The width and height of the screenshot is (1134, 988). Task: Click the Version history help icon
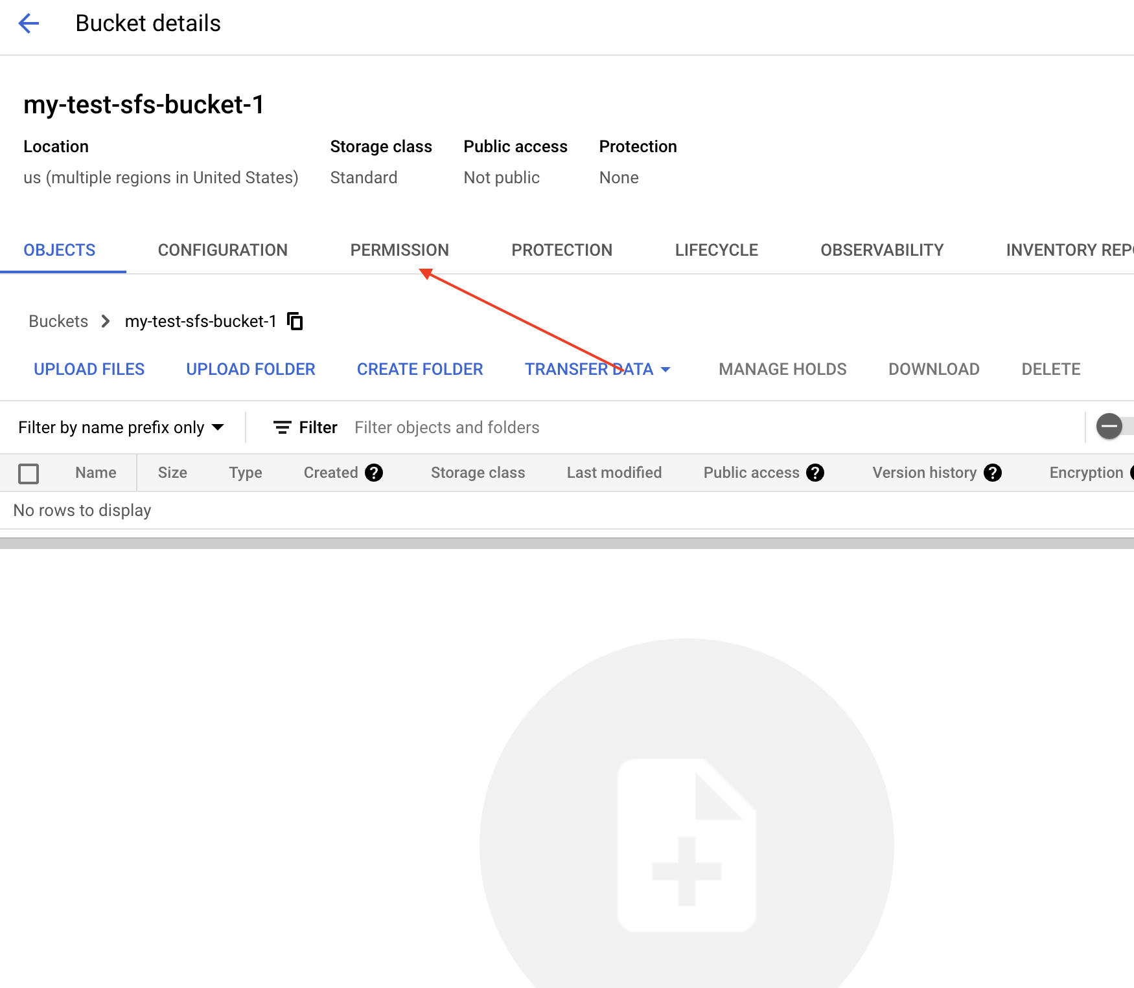coord(992,473)
